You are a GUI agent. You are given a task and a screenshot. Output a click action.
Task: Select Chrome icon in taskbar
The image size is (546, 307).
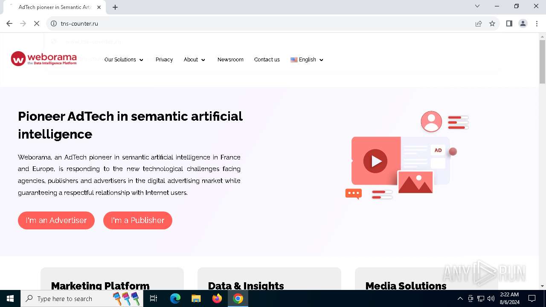(238, 298)
